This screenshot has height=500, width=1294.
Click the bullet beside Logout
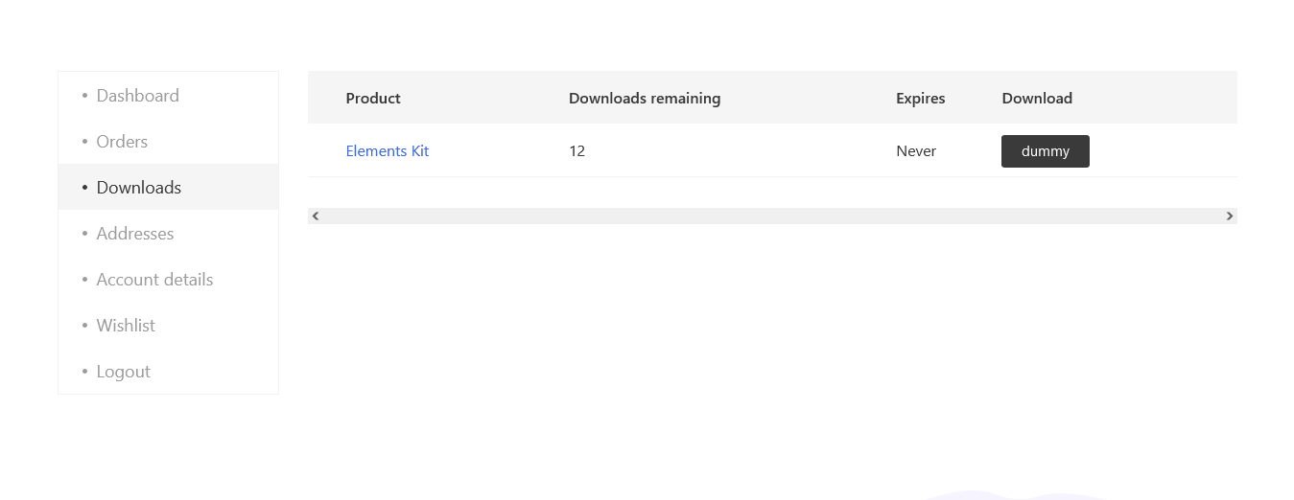tap(84, 372)
